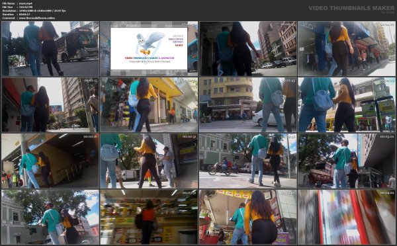The width and height of the screenshot is (397, 246).
Task: Select the thumbnail with the blue awning storefront
Action: click(347, 48)
